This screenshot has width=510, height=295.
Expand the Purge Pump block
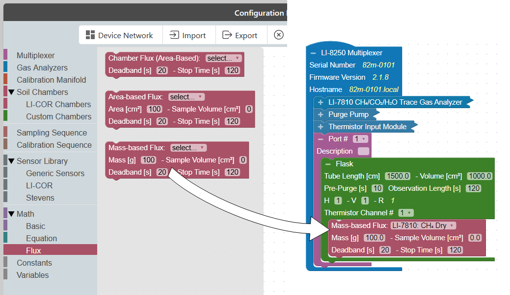click(321, 114)
